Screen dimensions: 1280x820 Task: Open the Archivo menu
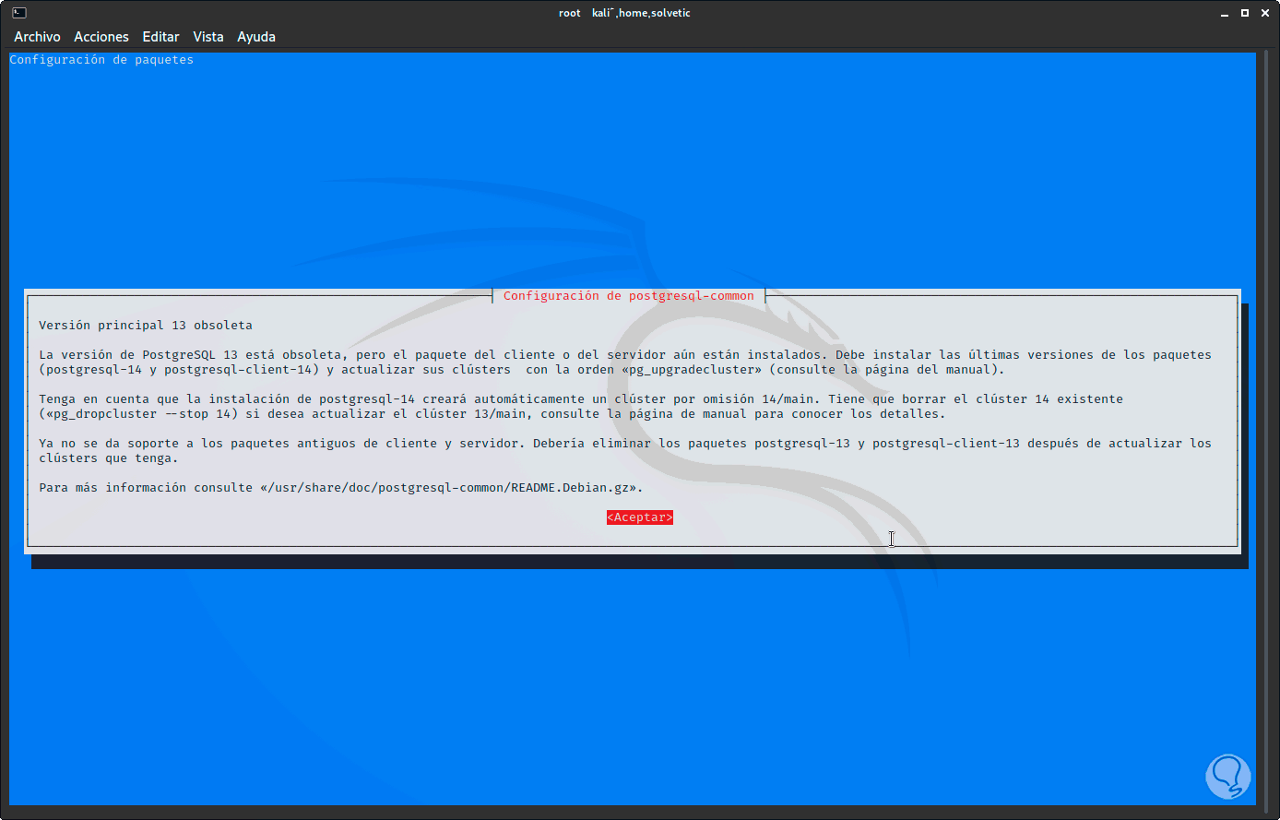click(37, 37)
